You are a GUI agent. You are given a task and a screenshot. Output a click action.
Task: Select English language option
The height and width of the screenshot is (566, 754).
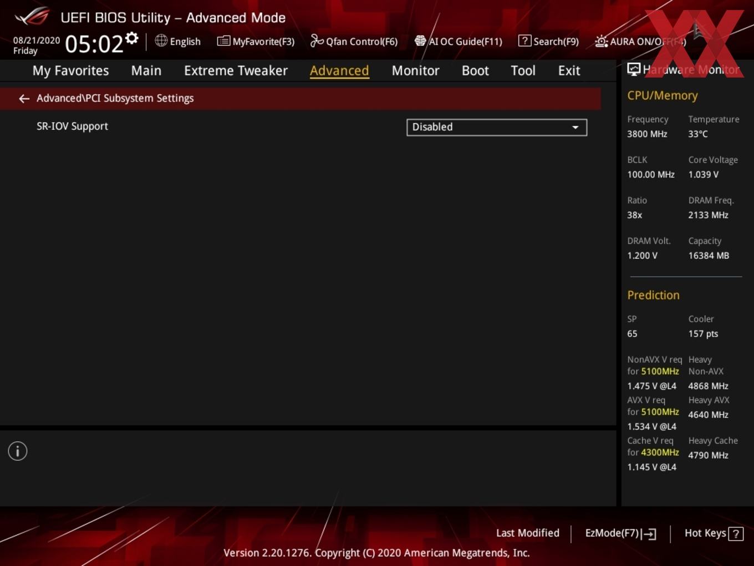pyautogui.click(x=185, y=42)
